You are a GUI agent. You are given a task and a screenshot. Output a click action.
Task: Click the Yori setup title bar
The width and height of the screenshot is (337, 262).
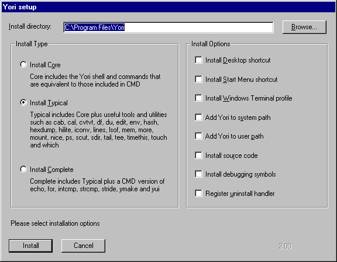pyautogui.click(x=168, y=7)
